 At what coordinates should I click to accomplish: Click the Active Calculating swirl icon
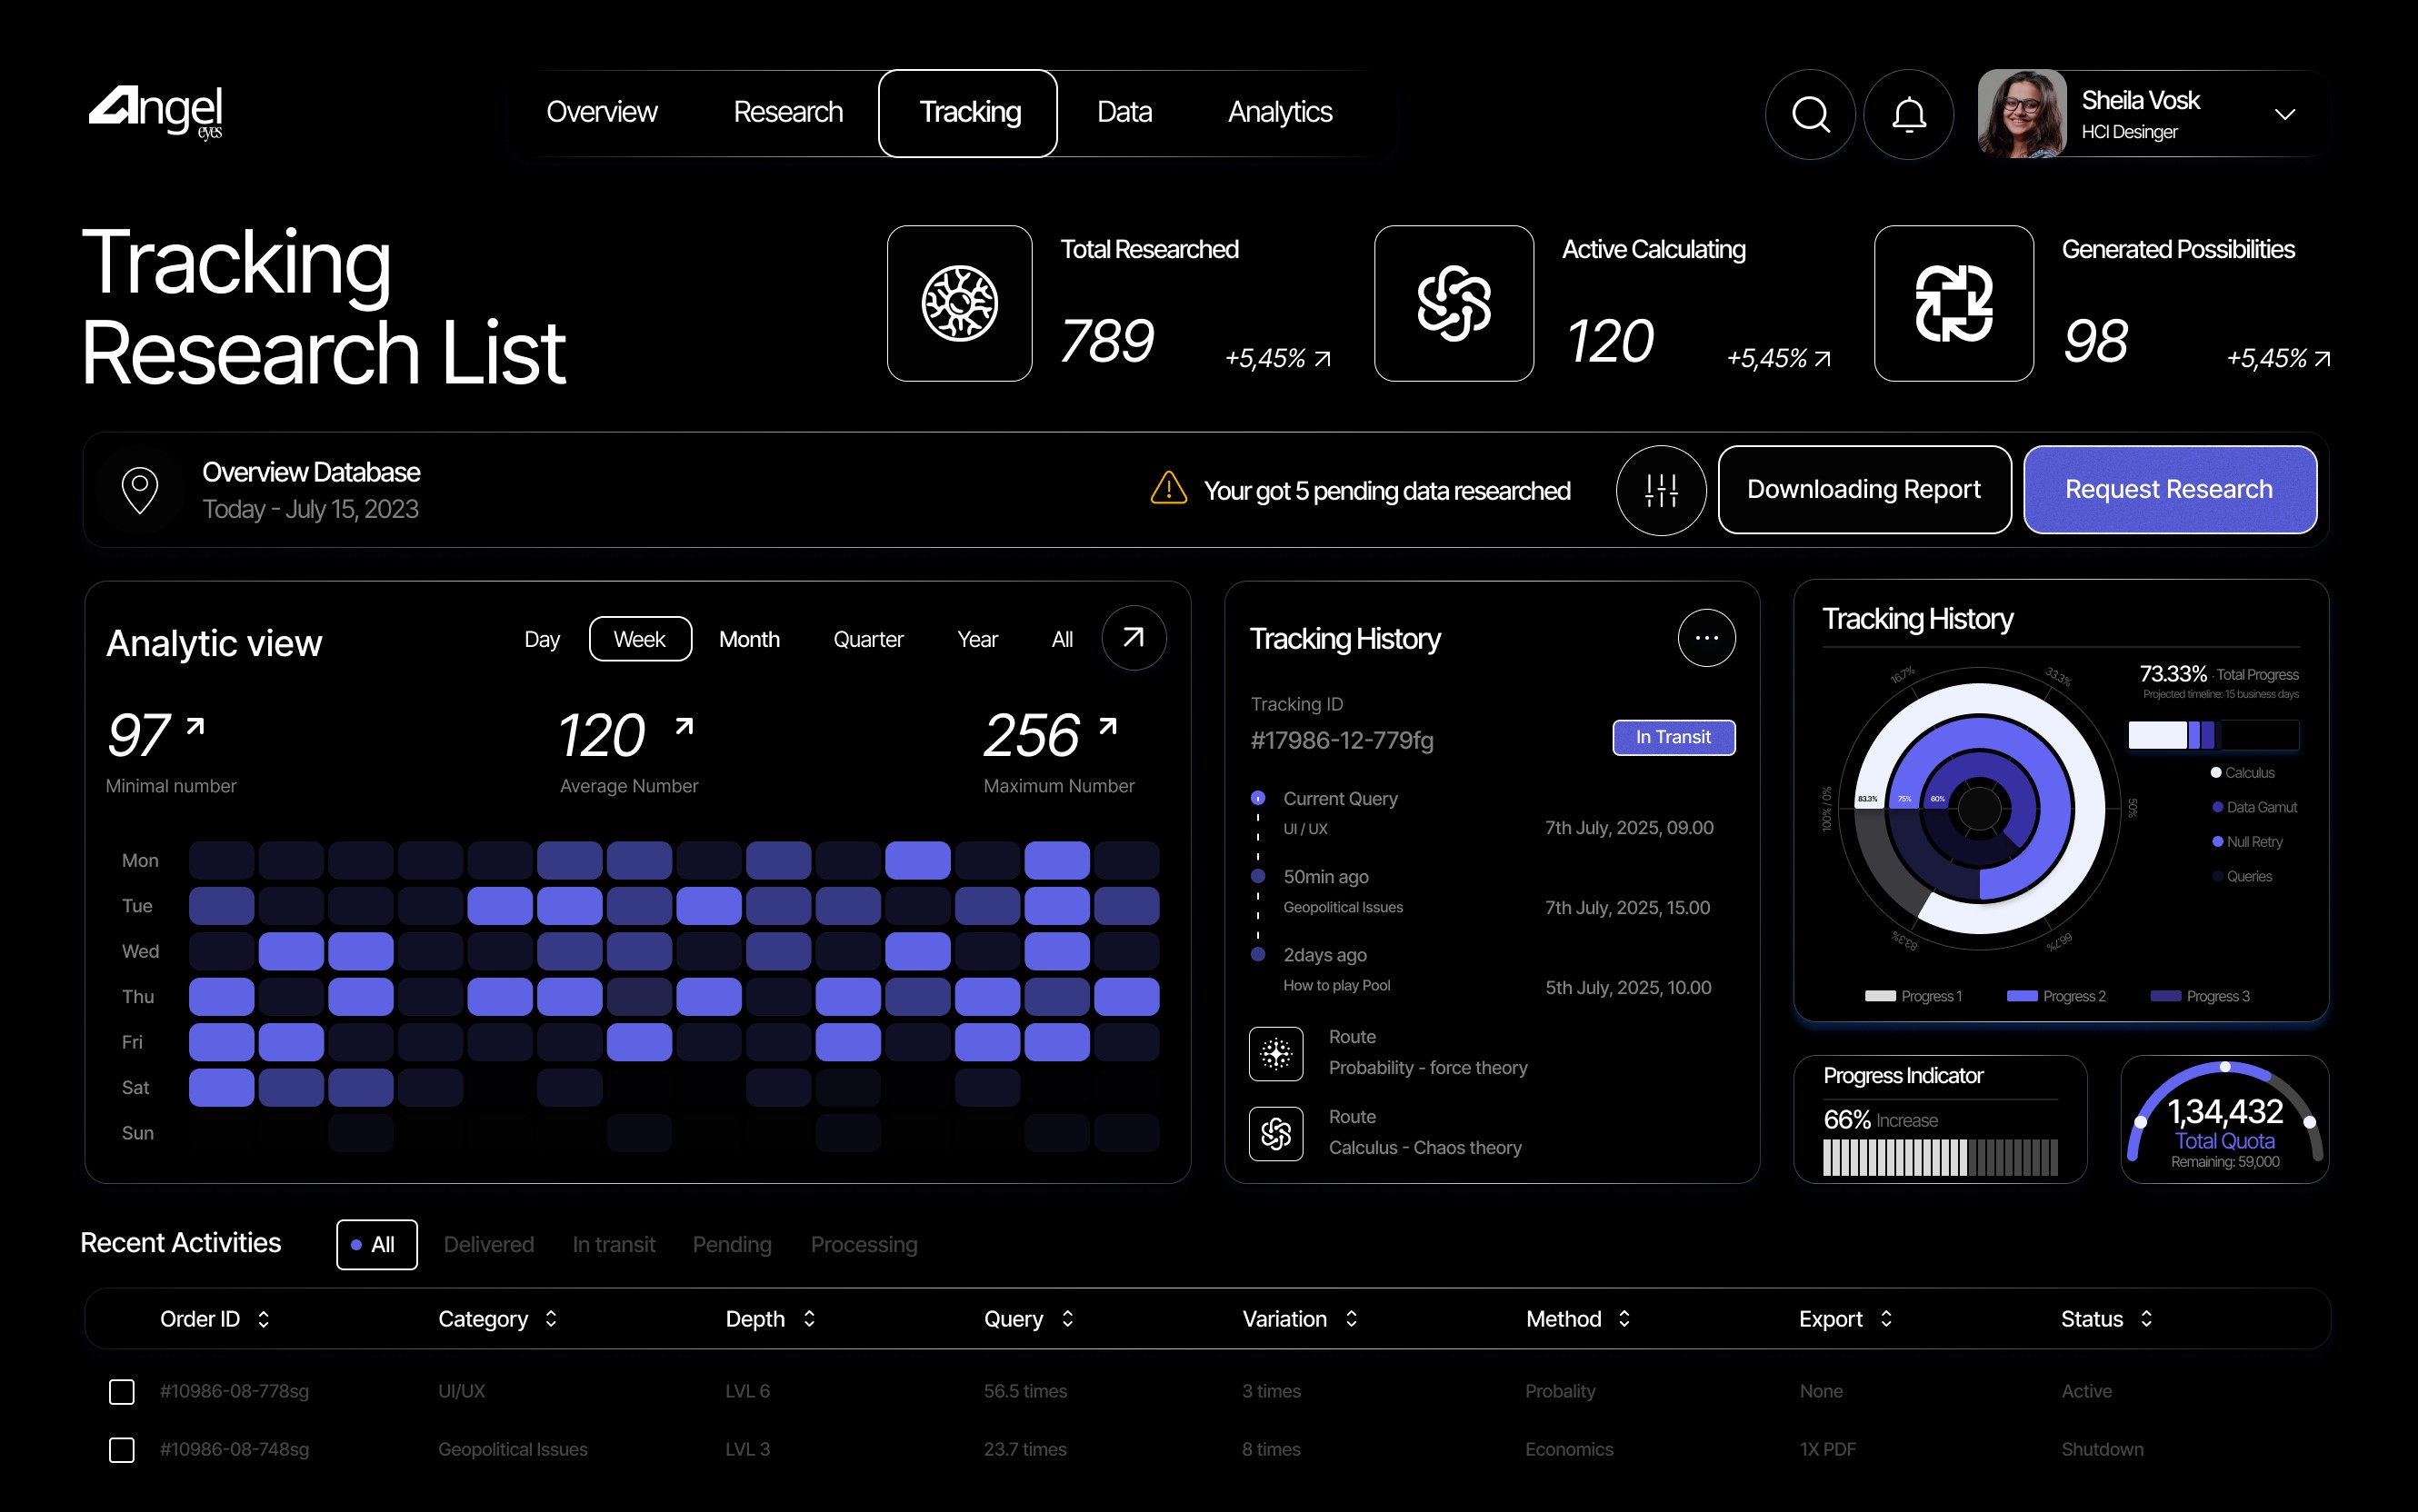(x=1454, y=303)
